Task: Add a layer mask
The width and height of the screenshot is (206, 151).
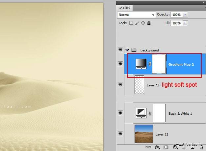Action: coord(166,147)
